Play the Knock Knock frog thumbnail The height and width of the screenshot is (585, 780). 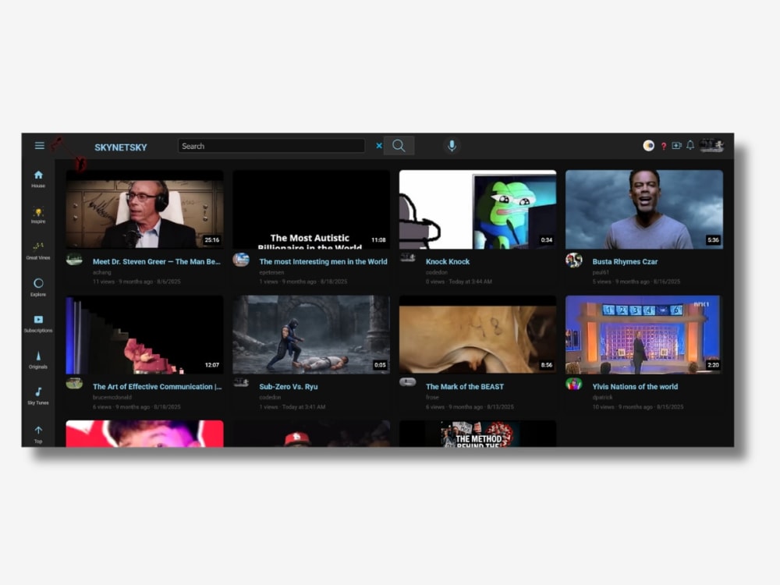click(x=477, y=209)
